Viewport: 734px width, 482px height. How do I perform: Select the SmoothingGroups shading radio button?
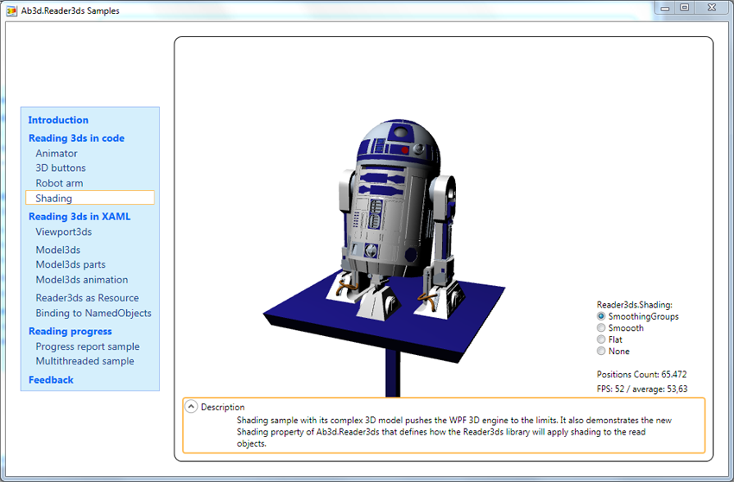pos(602,317)
